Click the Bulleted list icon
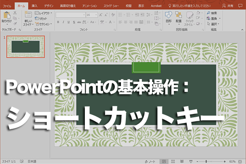Viewport: 246px width, 164px height. pos(120,15)
